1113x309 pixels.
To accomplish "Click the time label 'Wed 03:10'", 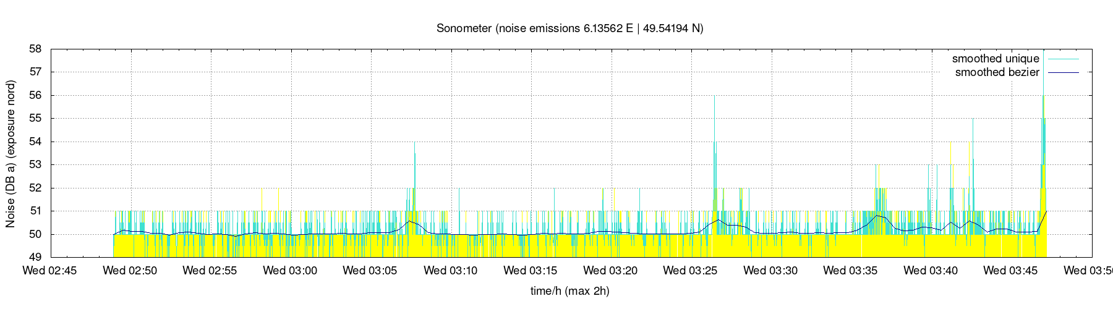I will pyautogui.click(x=451, y=271).
